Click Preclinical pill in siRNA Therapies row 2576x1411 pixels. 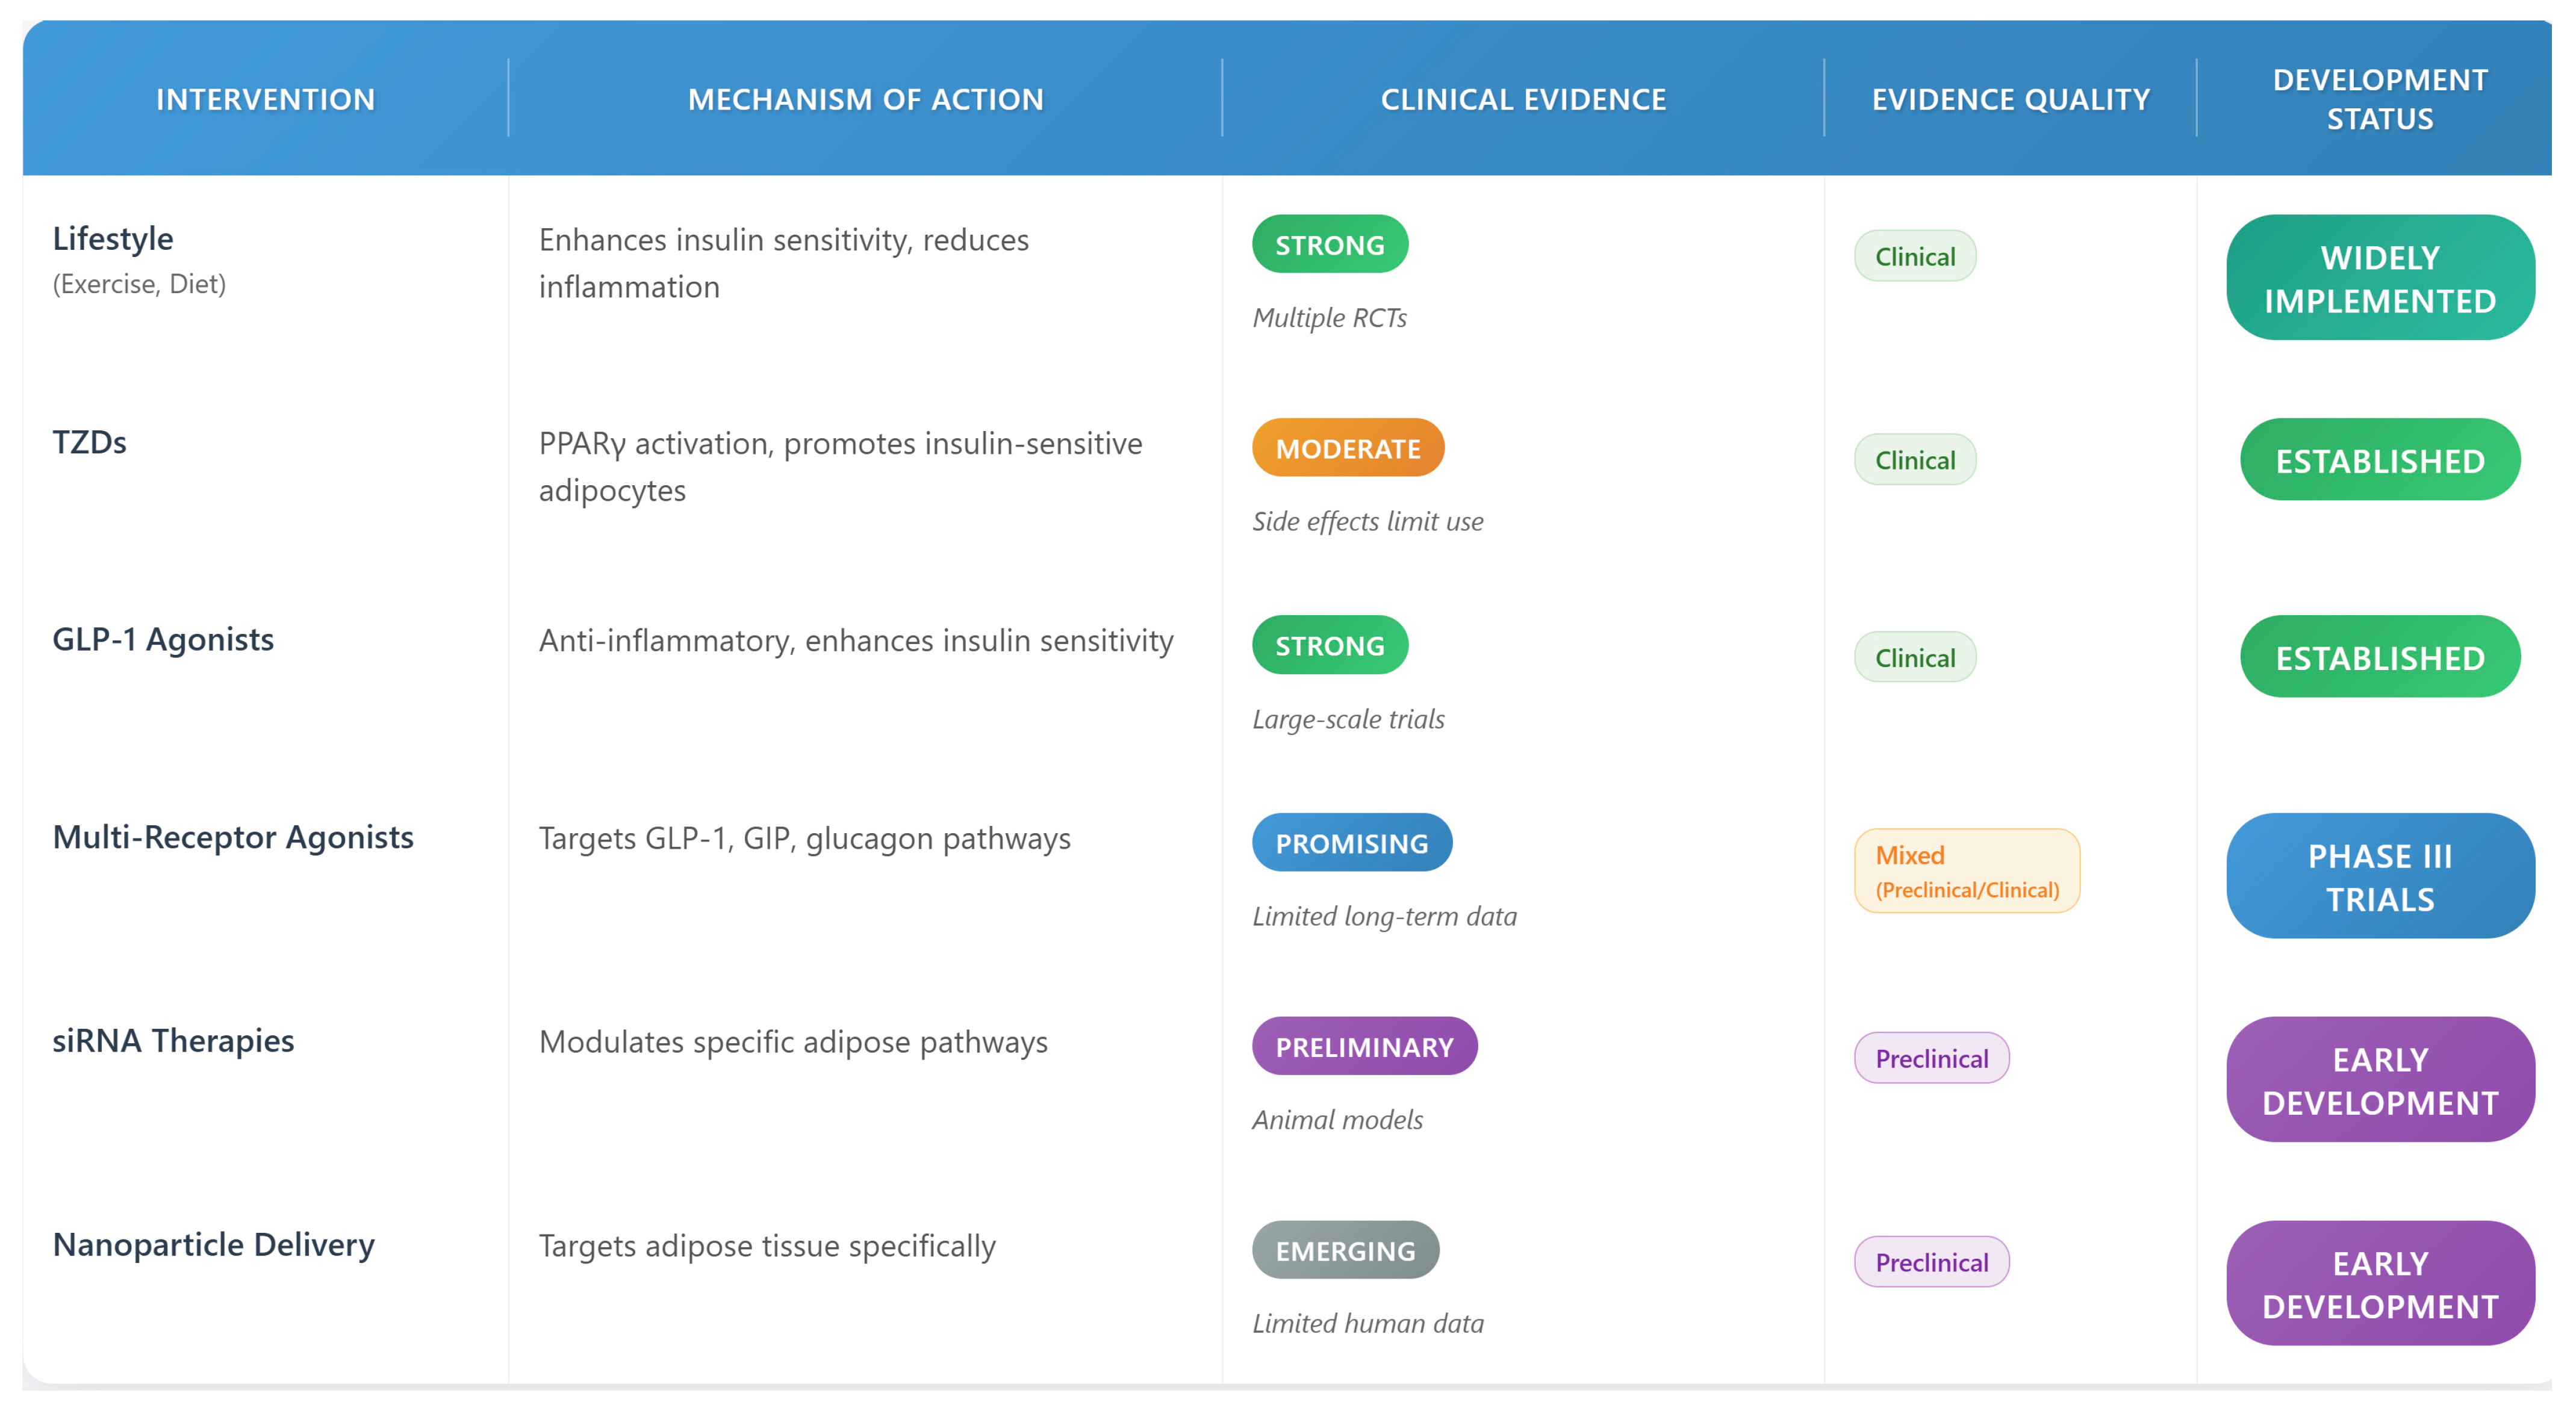click(1931, 1058)
